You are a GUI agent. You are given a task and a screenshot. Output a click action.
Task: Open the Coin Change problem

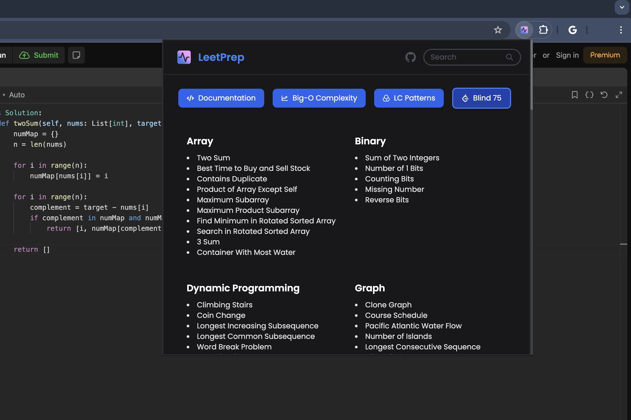(221, 315)
